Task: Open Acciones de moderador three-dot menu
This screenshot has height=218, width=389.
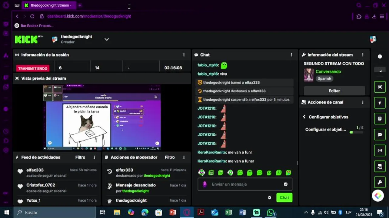Action: 184,157
